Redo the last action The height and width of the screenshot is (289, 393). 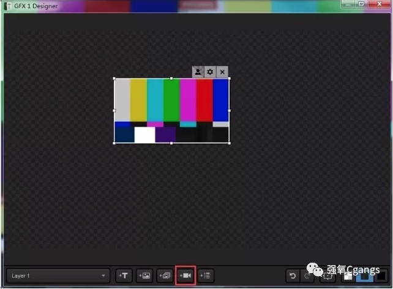(x=307, y=276)
